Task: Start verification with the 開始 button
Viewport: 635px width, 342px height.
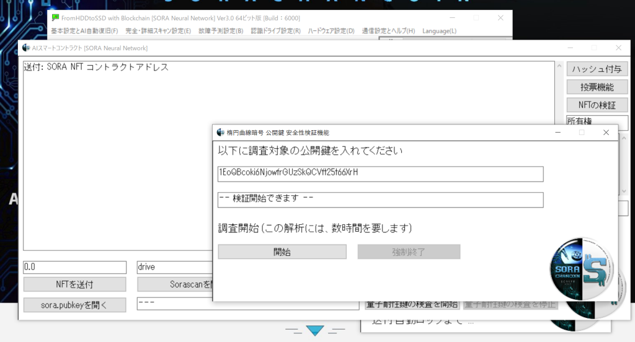Action: coord(282,252)
